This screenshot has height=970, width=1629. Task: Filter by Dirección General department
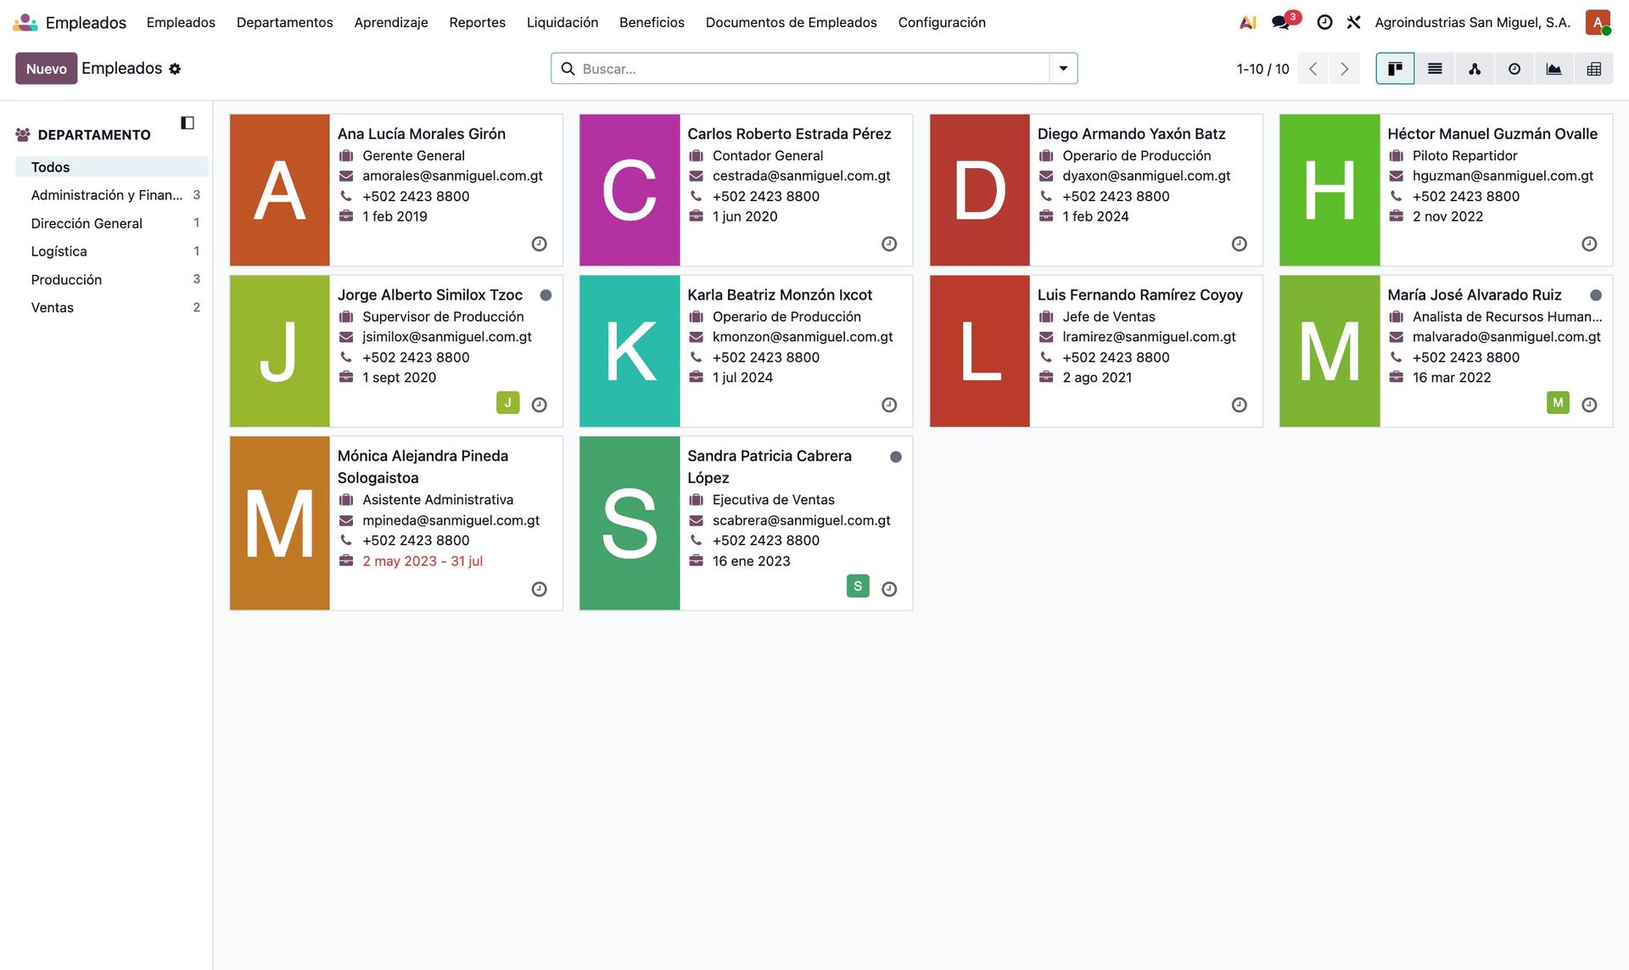[112, 223]
